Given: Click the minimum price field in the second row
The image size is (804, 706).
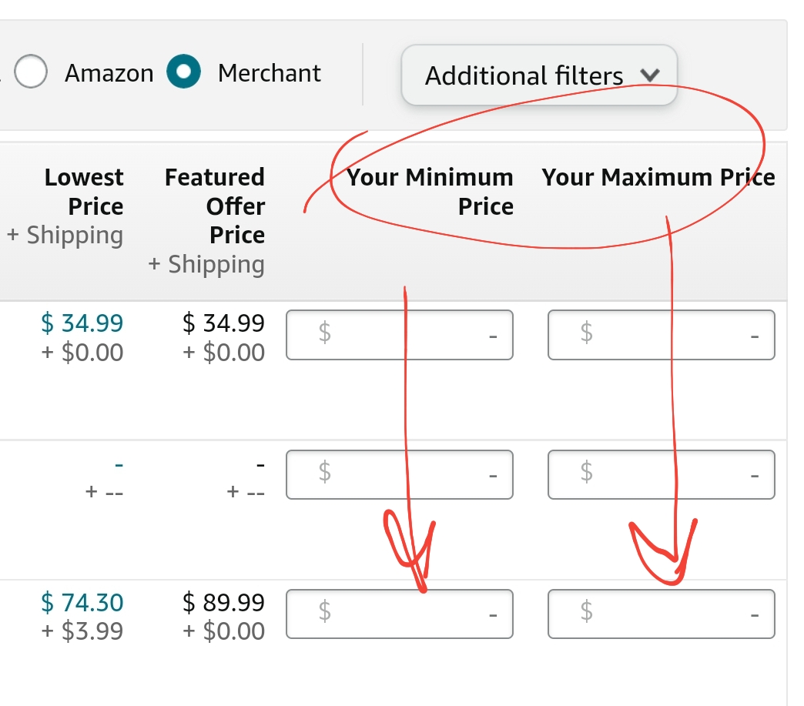Looking at the screenshot, I should 400,474.
